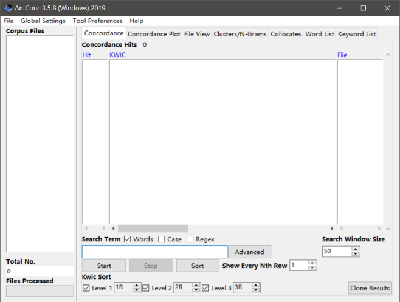Click File column scroll right arrow
The image size is (400, 302).
point(379,228)
